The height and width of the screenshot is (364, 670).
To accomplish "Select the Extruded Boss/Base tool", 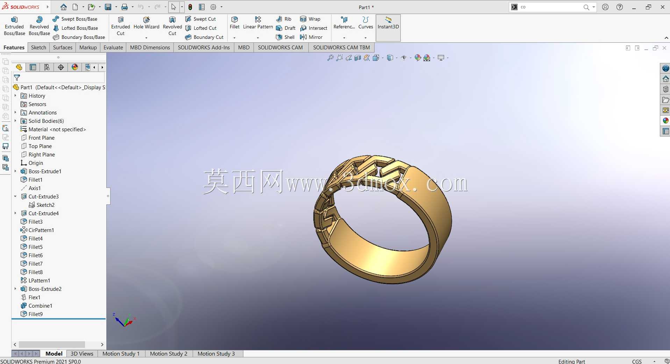I will coord(14,26).
